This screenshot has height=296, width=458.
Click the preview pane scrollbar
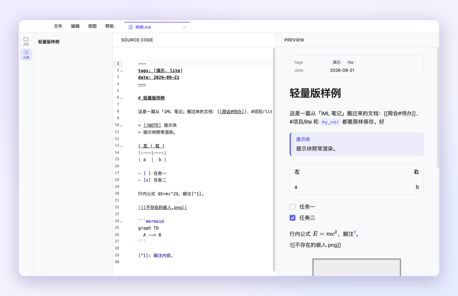pos(438,108)
